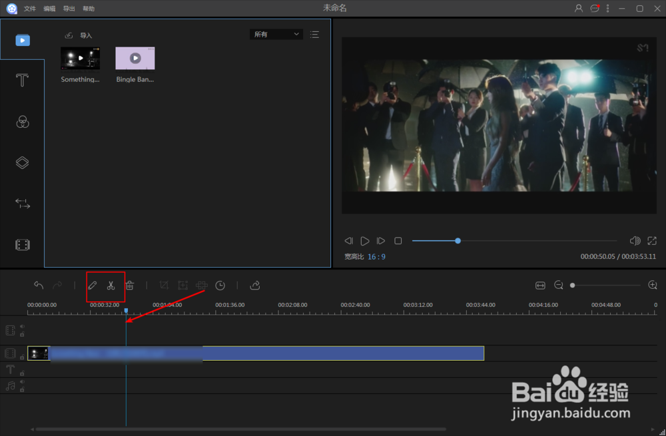Export video with share arrow icon

click(x=255, y=286)
